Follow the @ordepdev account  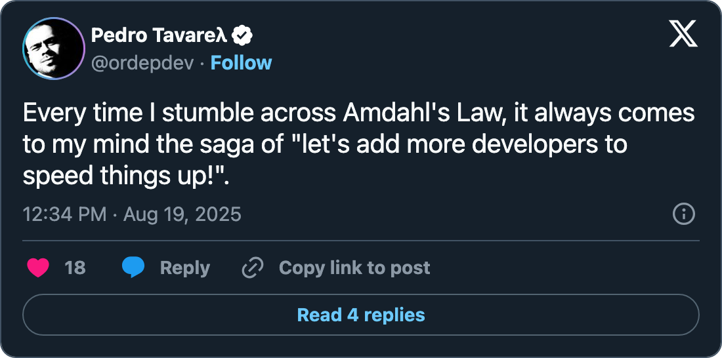241,63
